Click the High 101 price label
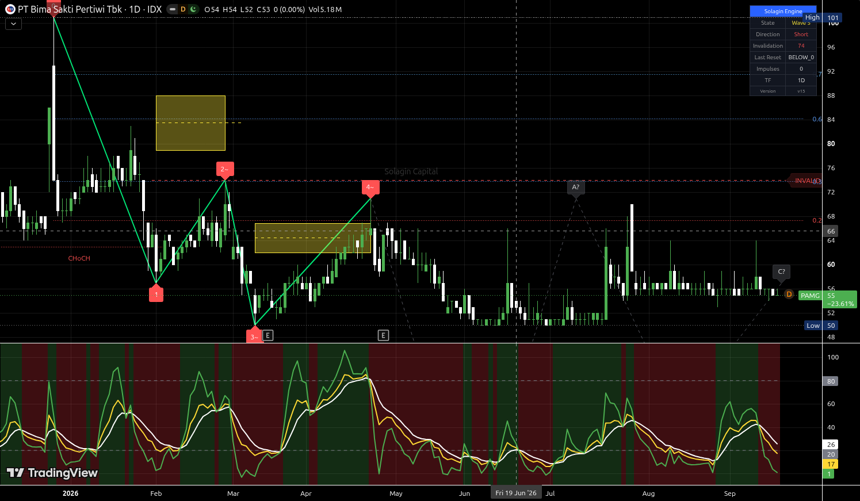This screenshot has height=501, width=860. 822,18
